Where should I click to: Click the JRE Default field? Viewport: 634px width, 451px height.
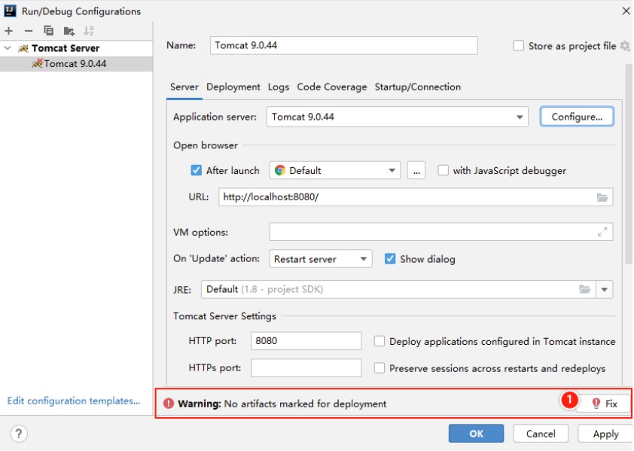398,289
